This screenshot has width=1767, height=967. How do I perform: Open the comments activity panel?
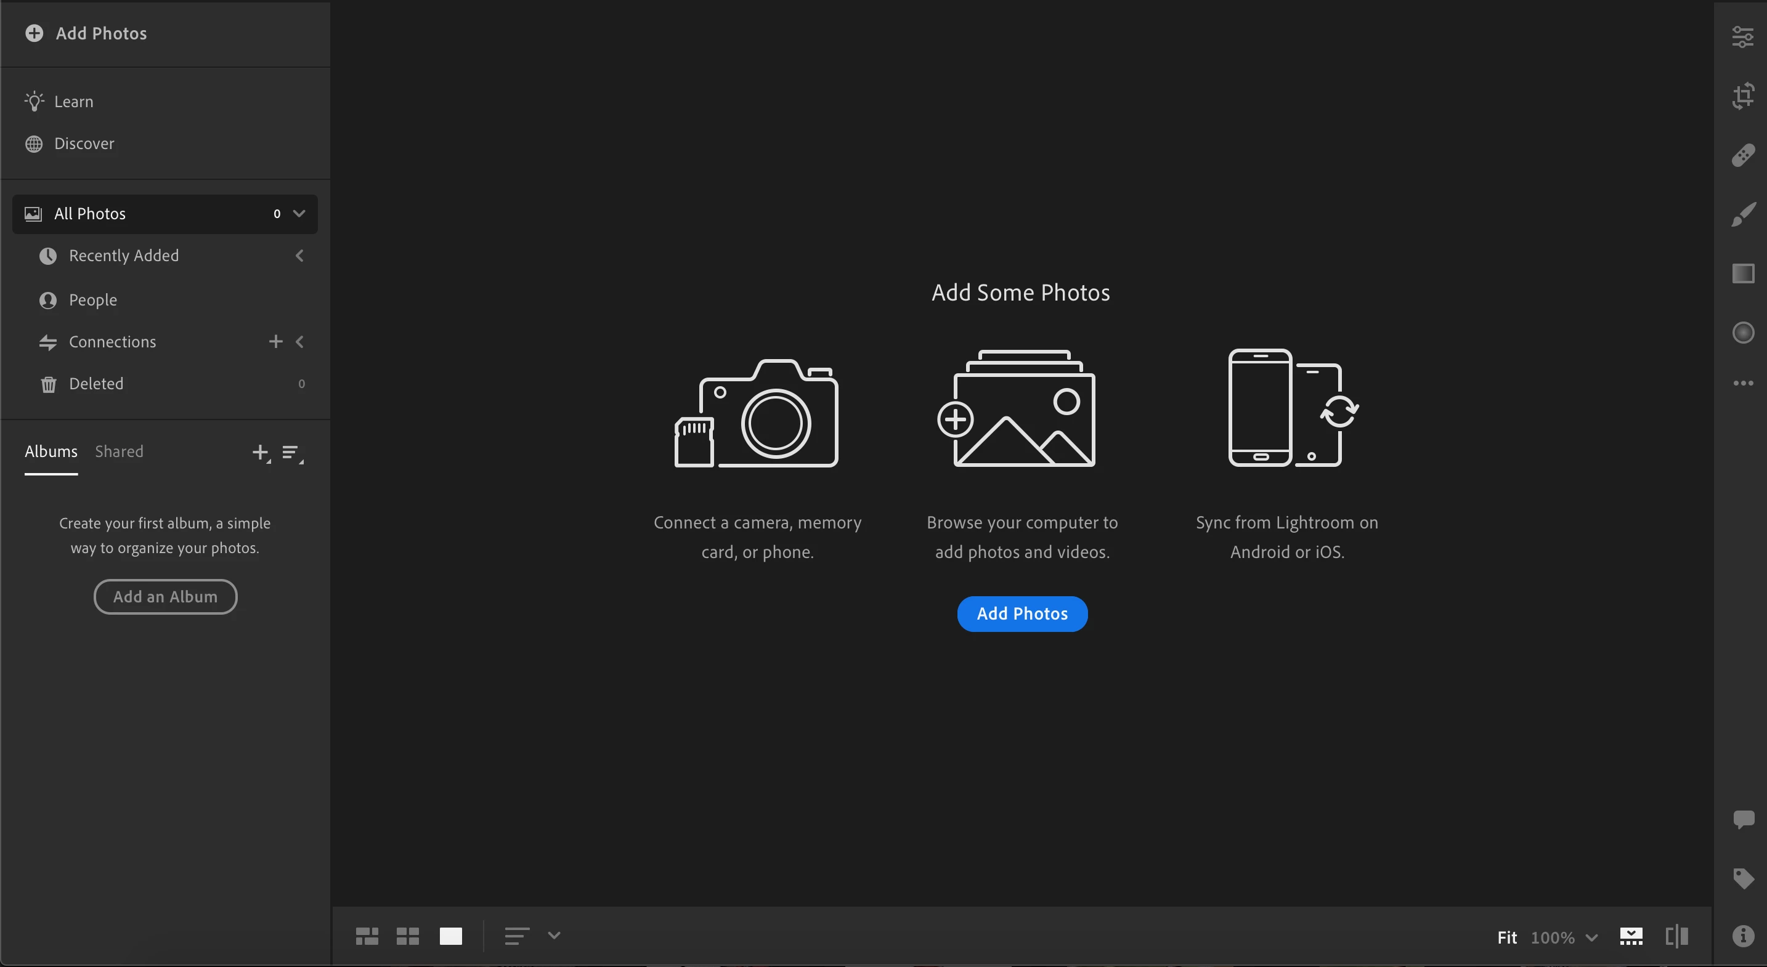click(x=1743, y=820)
